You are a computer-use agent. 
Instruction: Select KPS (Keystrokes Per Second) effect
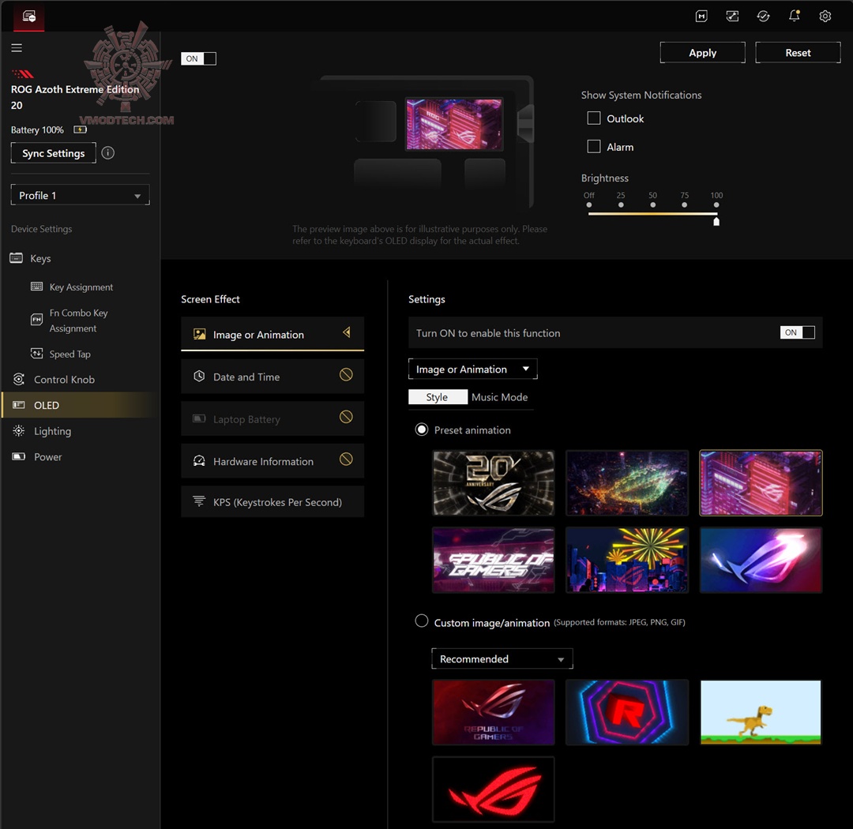(x=272, y=502)
